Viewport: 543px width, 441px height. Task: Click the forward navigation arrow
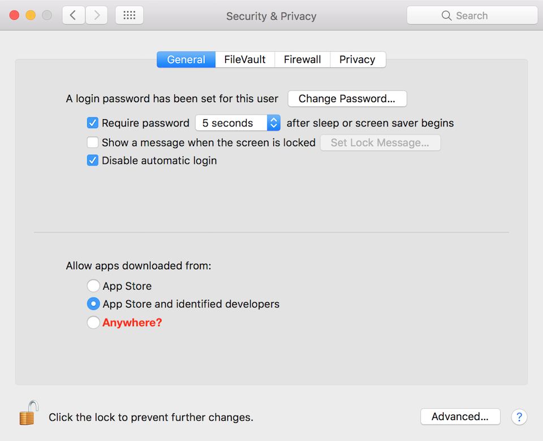click(x=96, y=15)
